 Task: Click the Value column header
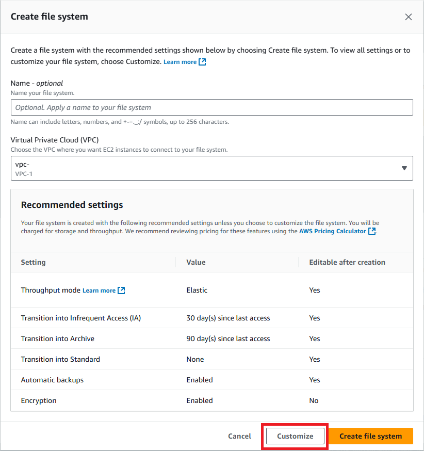(196, 262)
